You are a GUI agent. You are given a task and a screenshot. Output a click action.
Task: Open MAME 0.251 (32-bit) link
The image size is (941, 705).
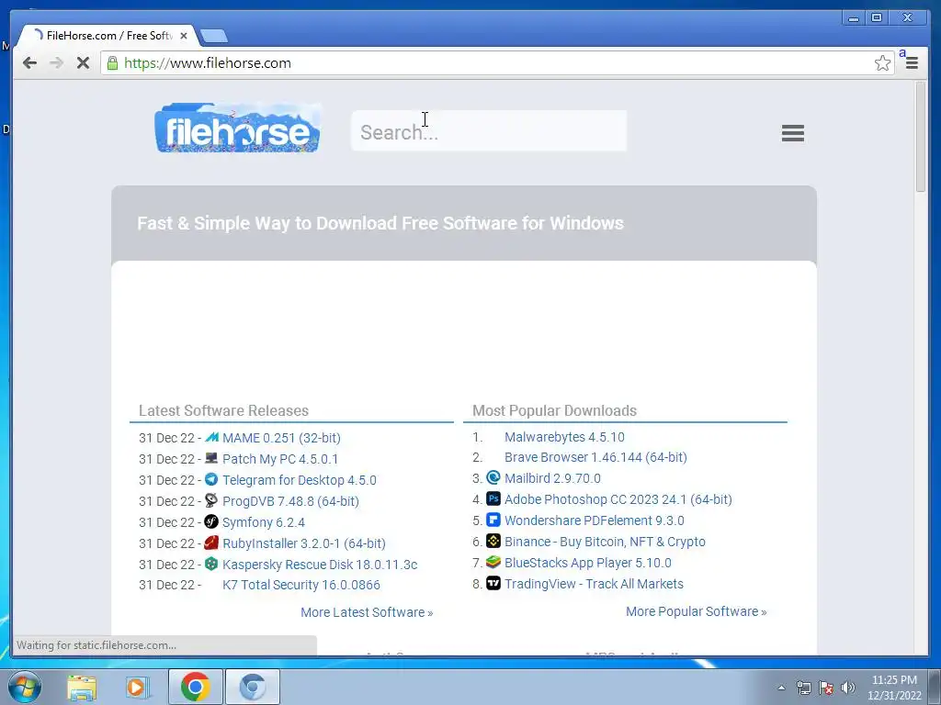point(281,438)
